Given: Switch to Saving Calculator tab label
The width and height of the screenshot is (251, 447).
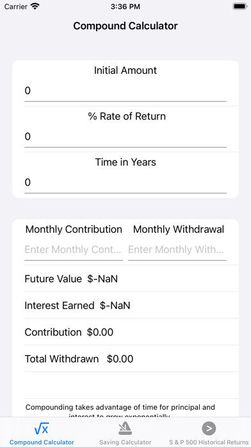Looking at the screenshot, I should (x=125, y=442).
